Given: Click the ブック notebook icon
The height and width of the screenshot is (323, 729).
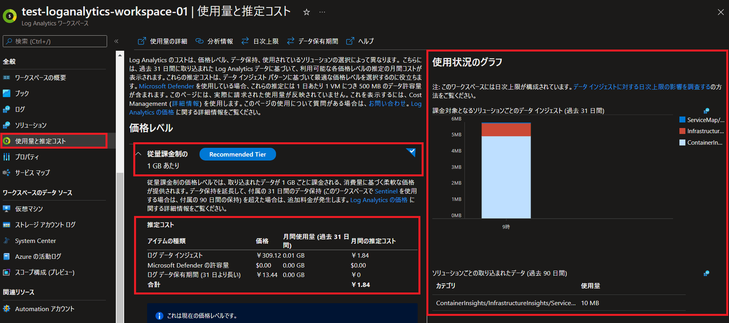Looking at the screenshot, I should [x=7, y=94].
